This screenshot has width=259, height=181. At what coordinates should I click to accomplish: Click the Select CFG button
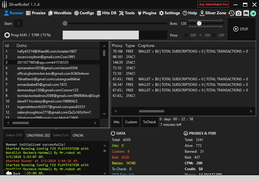(x=14, y=135)
